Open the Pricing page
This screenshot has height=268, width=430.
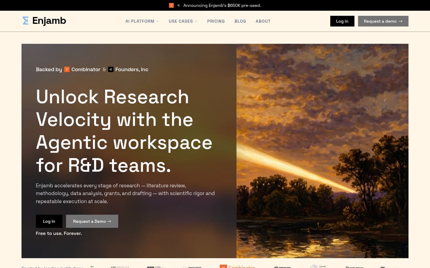(x=216, y=21)
